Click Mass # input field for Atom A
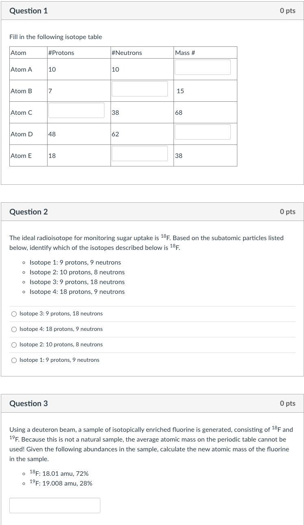304x525 pixels. 202,66
